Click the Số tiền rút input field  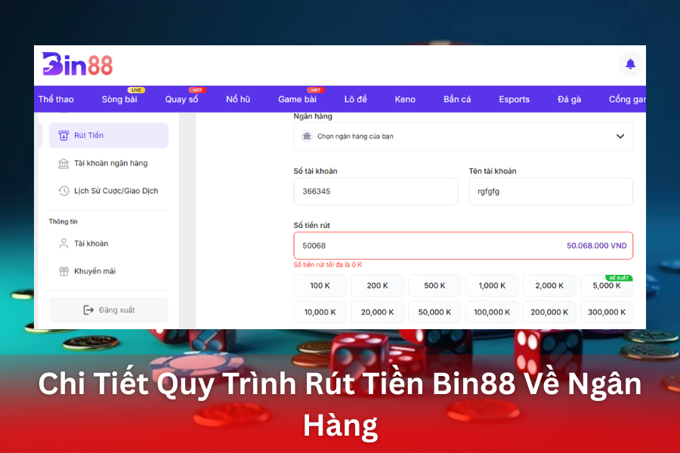(x=463, y=246)
